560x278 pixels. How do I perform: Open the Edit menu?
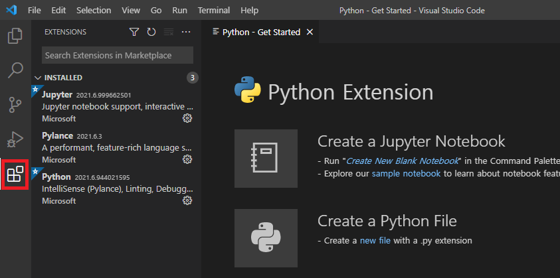pyautogui.click(x=58, y=11)
